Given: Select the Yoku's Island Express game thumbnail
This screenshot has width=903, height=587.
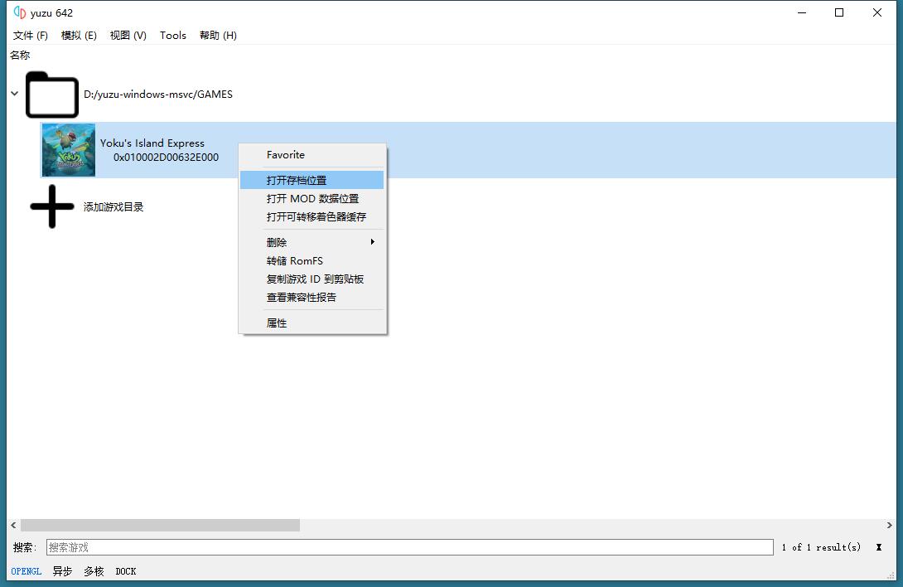Looking at the screenshot, I should [x=69, y=150].
